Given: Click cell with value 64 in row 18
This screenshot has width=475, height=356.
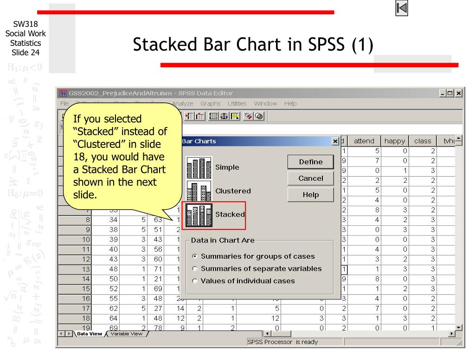Looking at the screenshot, I should 105,318.
